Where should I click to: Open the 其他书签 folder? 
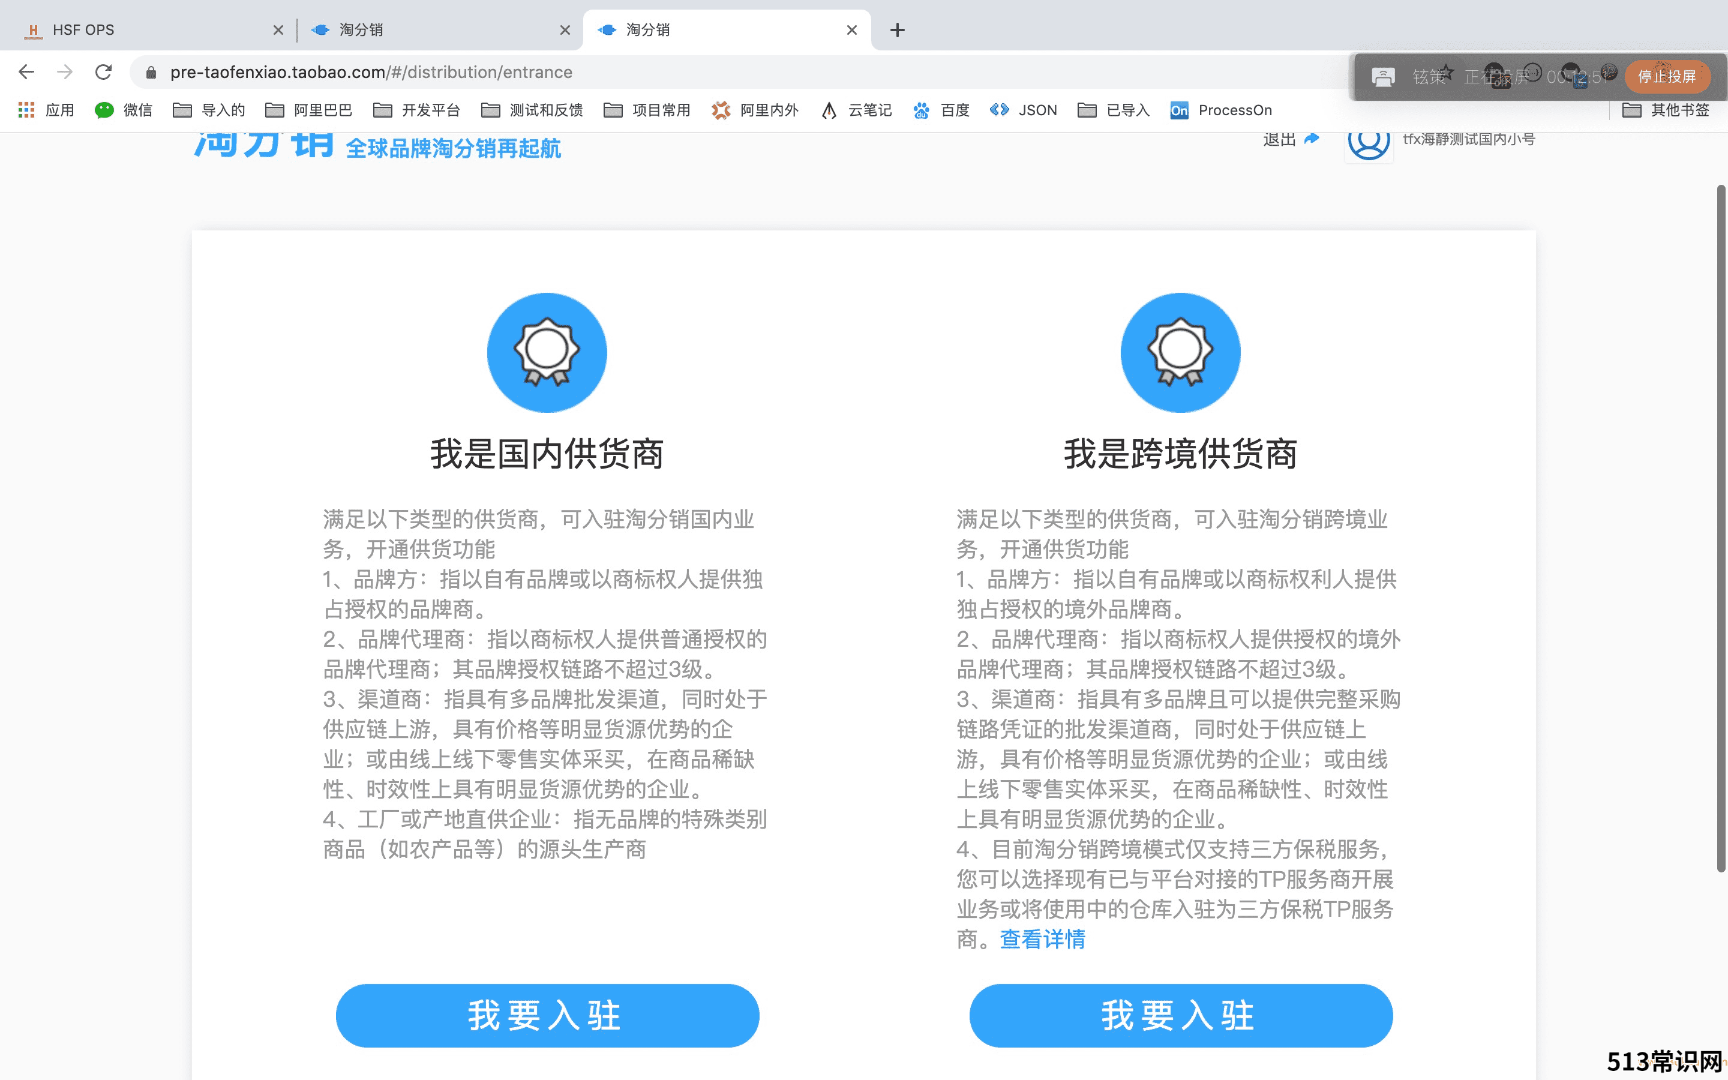[1666, 110]
